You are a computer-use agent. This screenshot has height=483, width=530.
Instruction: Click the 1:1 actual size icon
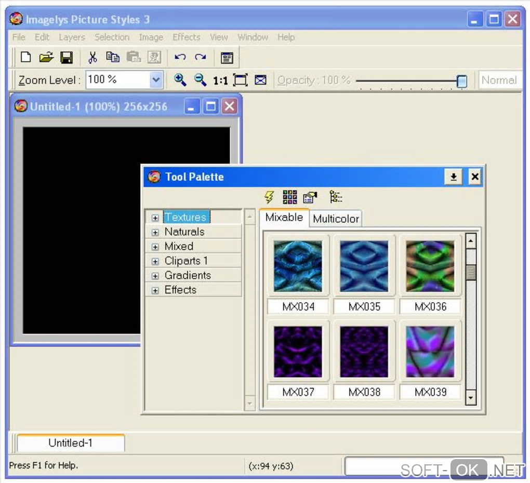(220, 81)
